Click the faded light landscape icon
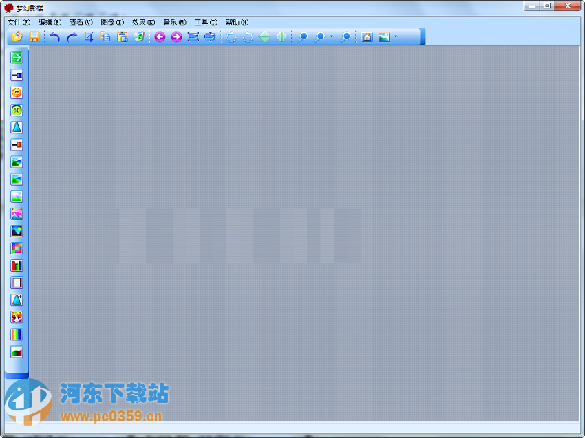The image size is (585, 438). pyautogui.click(x=17, y=197)
